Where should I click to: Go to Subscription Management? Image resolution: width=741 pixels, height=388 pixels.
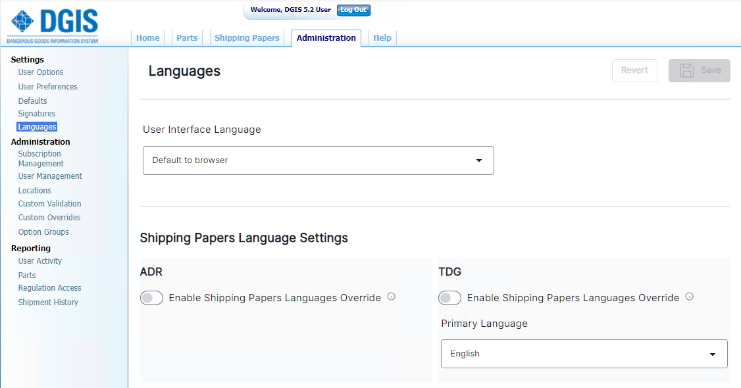(41, 158)
